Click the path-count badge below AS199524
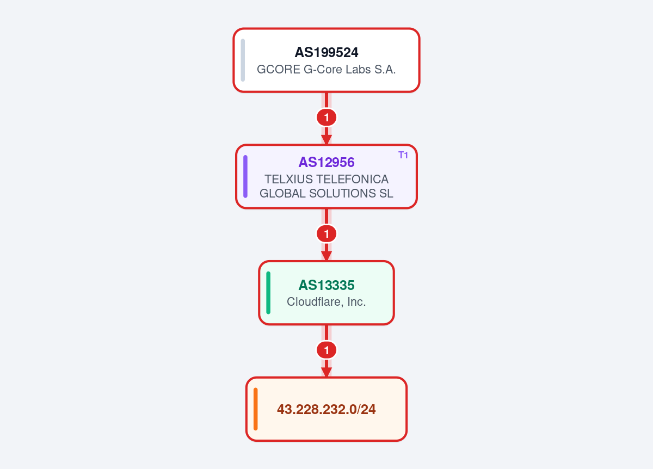 pos(326,117)
